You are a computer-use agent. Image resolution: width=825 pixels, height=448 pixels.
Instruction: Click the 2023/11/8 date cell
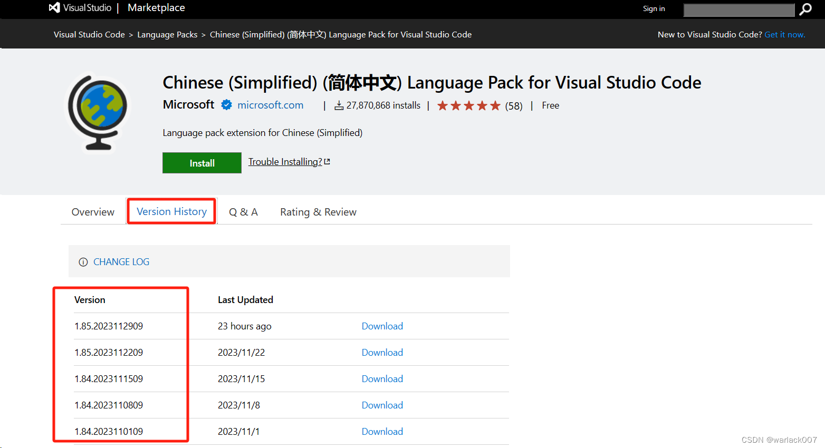click(x=239, y=405)
